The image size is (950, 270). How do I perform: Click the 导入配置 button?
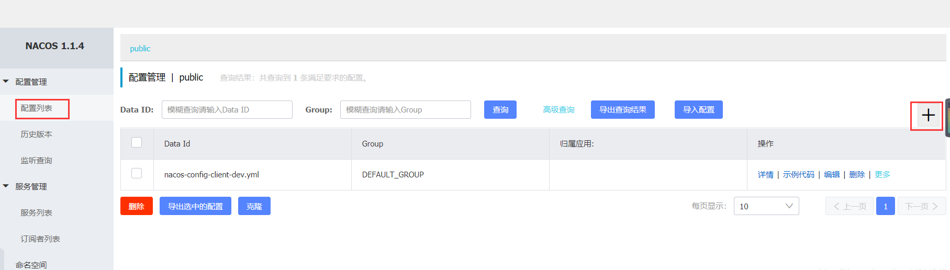[x=698, y=110]
